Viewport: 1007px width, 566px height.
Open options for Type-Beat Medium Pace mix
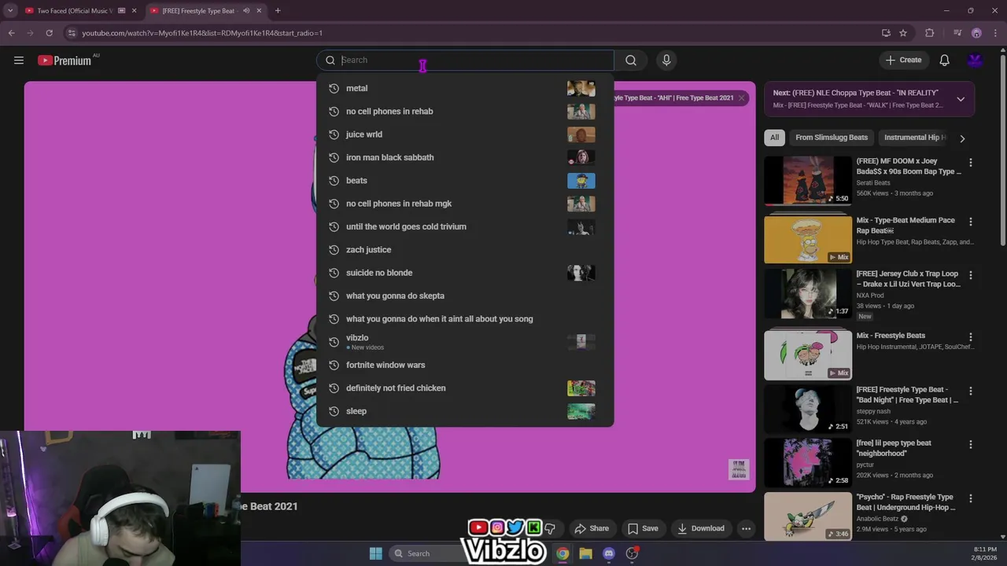(x=971, y=222)
